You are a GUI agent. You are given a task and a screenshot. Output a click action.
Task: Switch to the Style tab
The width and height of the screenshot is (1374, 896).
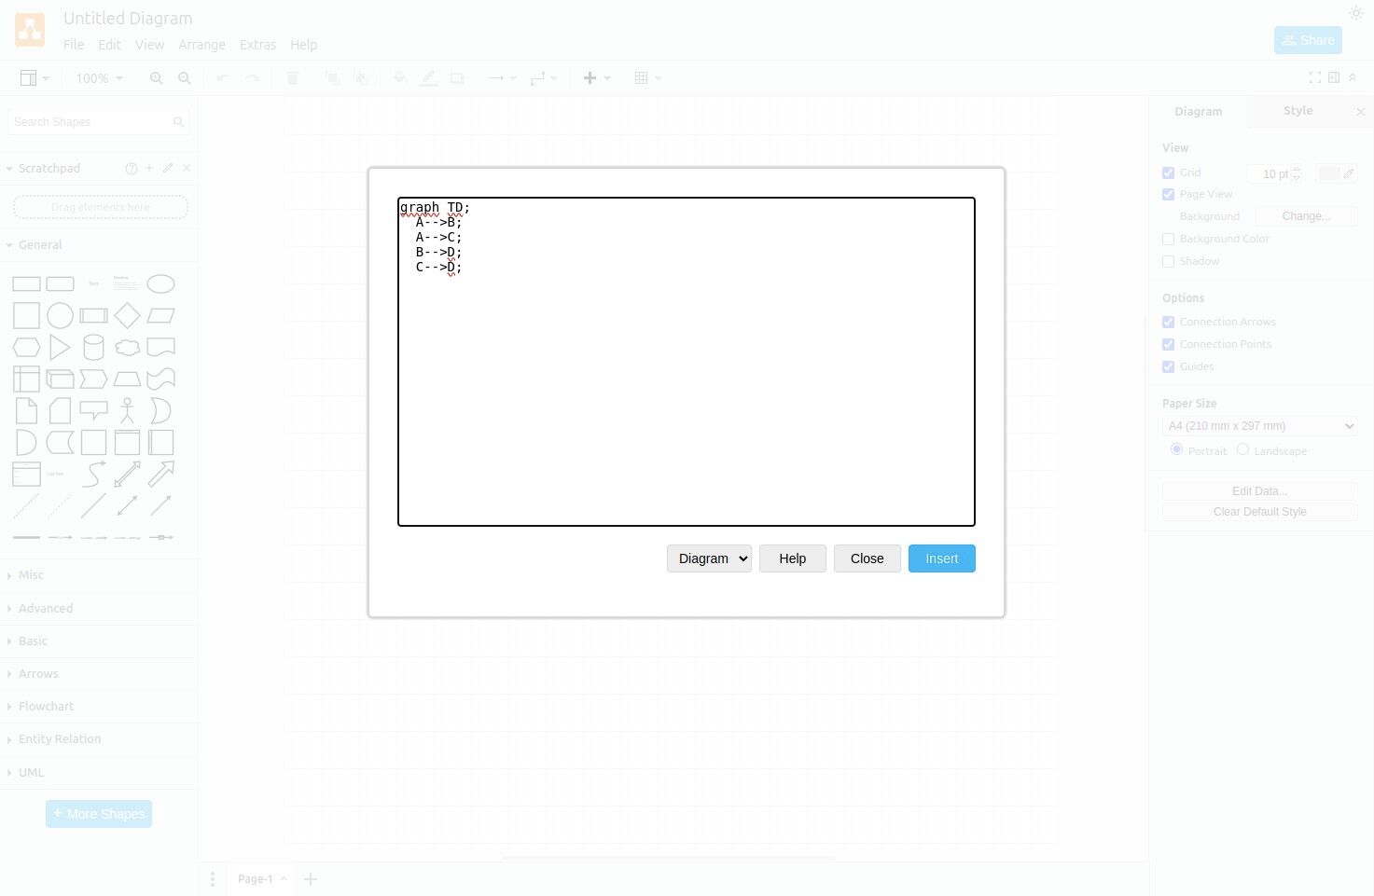(1298, 110)
